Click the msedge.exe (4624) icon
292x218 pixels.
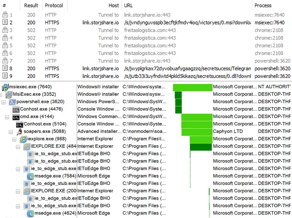(x=30, y=213)
